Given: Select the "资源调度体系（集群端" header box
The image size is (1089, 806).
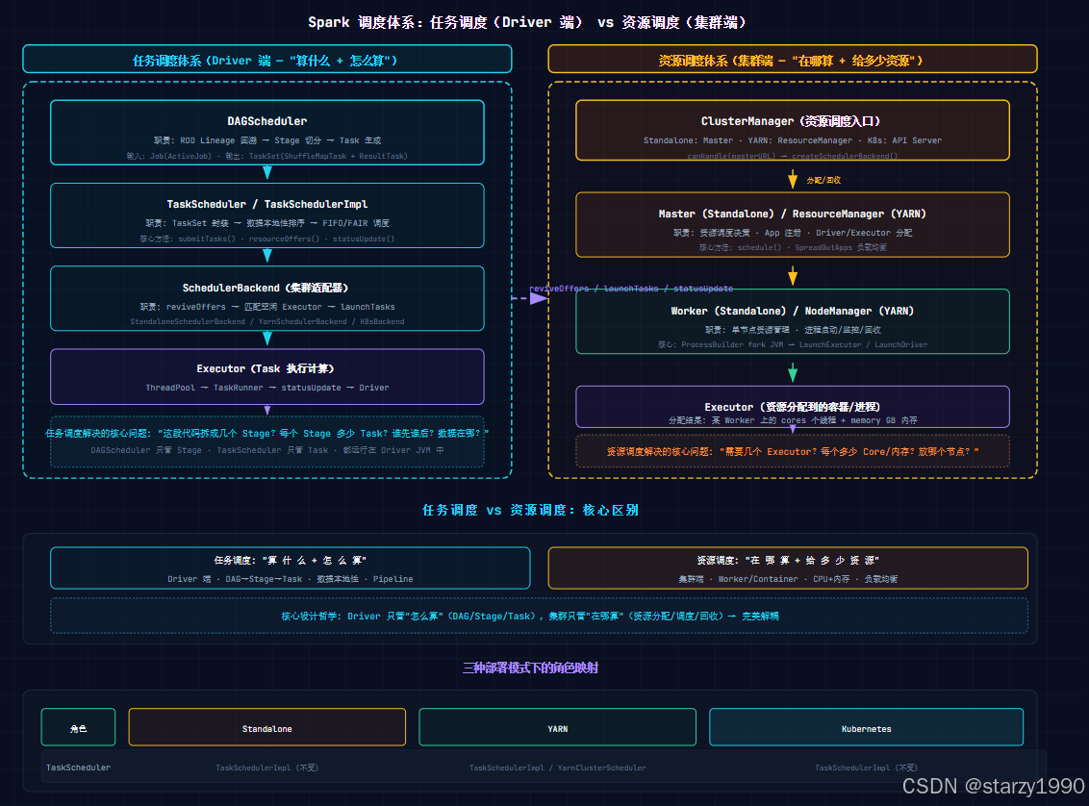Looking at the screenshot, I should click(793, 59).
